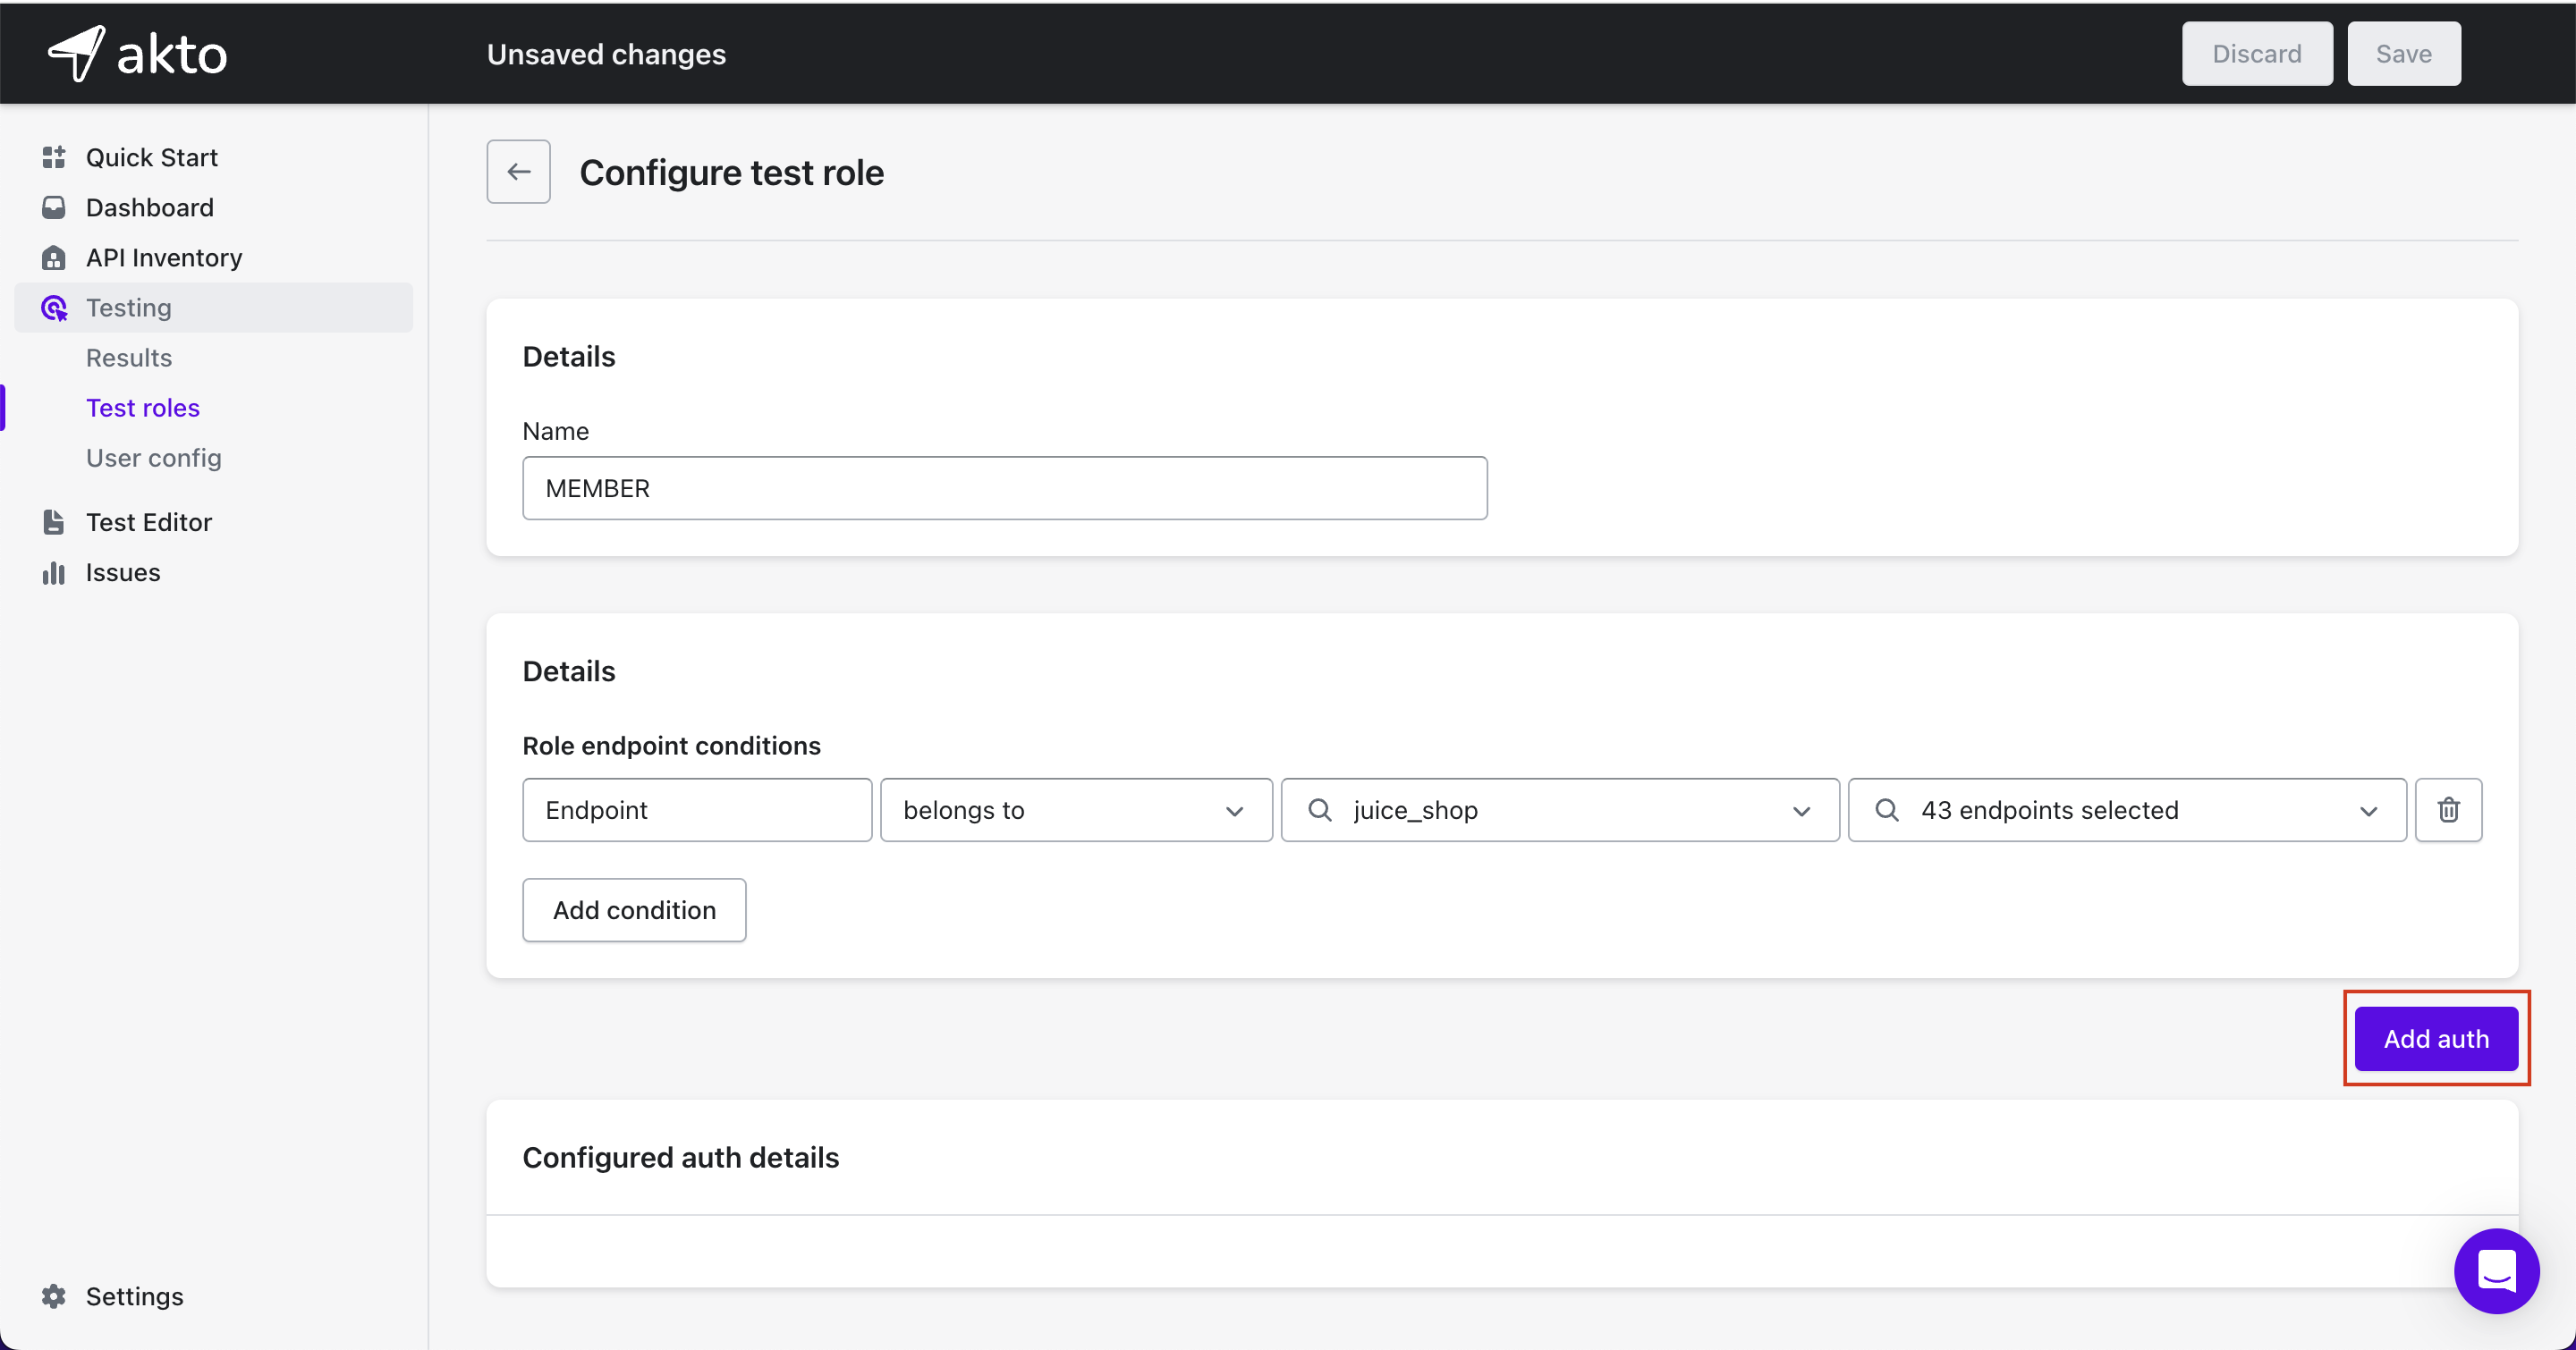Click the Settings gear icon
Image resolution: width=2576 pixels, height=1350 pixels.
[x=54, y=1295]
